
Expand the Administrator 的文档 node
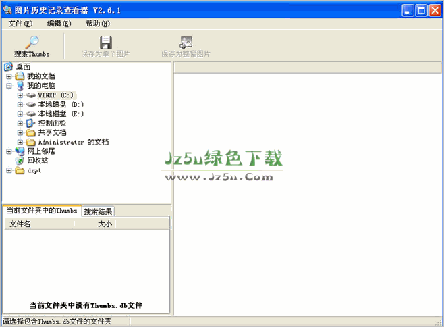pyautogui.click(x=20, y=142)
